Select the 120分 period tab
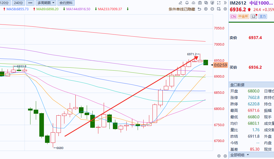The height and width of the screenshot is (159, 274). [5, 3]
